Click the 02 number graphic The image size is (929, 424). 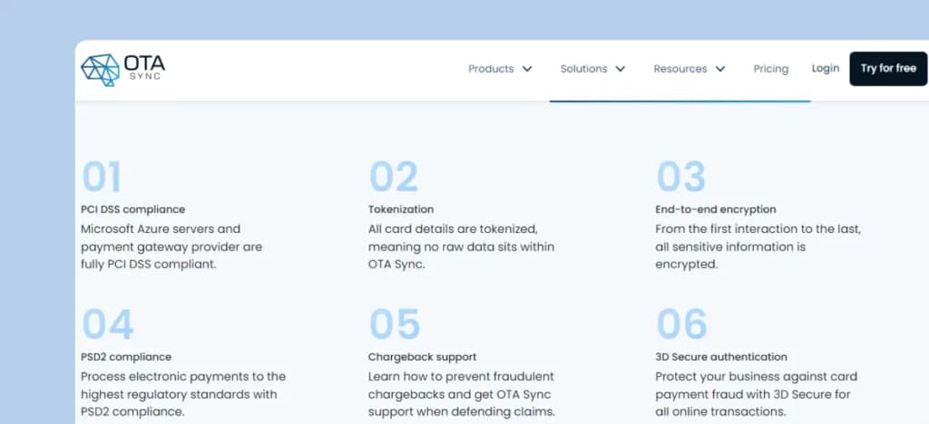click(x=394, y=177)
